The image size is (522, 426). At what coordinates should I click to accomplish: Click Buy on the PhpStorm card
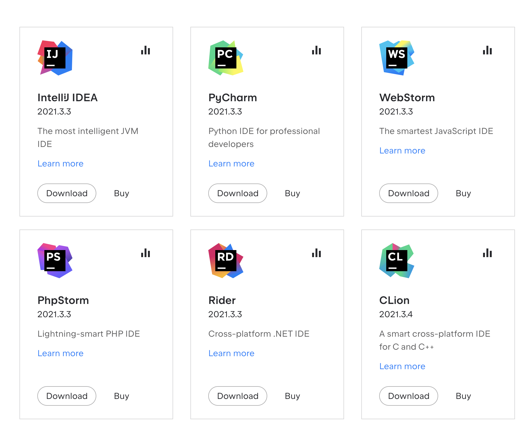click(121, 396)
